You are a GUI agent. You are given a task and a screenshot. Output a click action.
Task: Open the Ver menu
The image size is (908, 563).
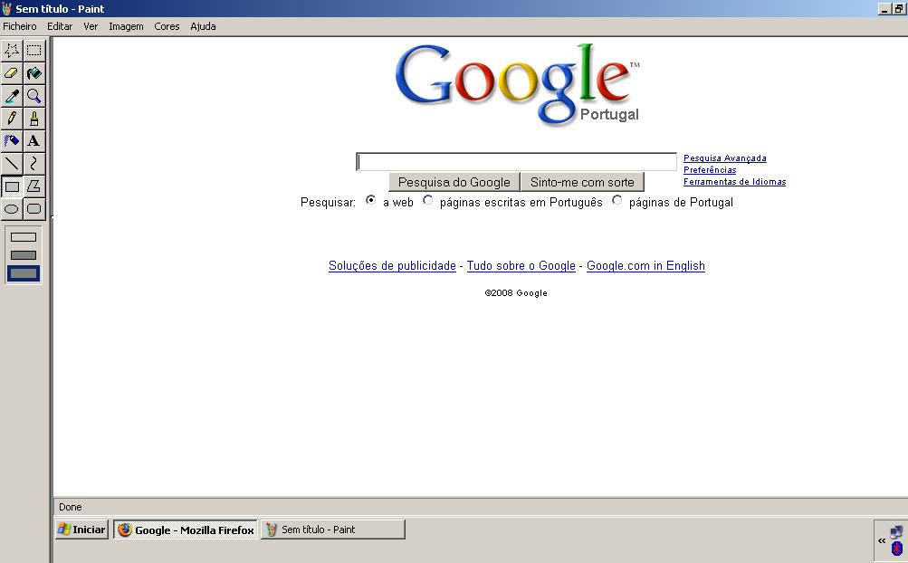91,26
